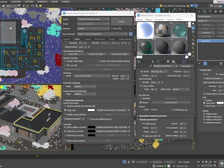Viewport: 224px width, 168px height.
Task: Switch to Camera tab in Render Setup
Action: click(x=88, y=39)
